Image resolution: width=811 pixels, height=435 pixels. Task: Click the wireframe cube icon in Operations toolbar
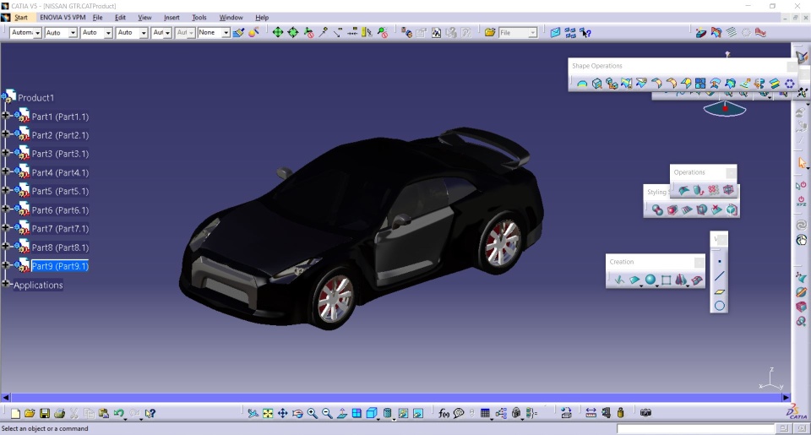pos(728,190)
